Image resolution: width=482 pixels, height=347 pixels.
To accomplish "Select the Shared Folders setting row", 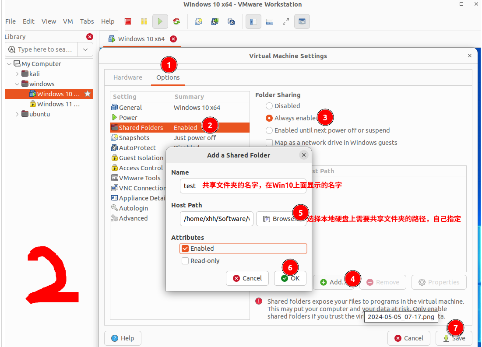I will pos(180,127).
